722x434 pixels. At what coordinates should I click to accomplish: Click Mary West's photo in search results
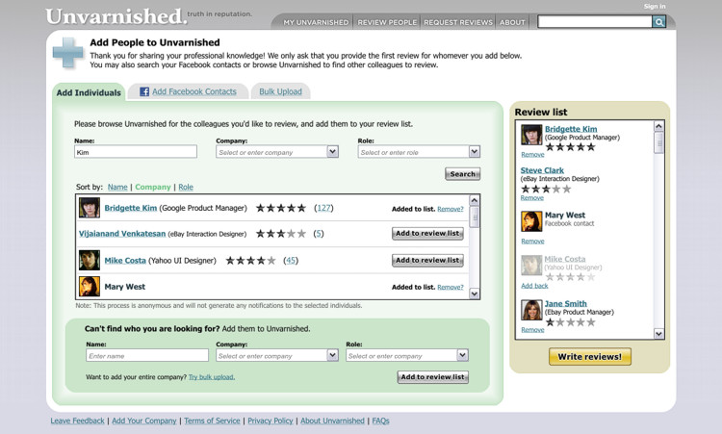(89, 286)
